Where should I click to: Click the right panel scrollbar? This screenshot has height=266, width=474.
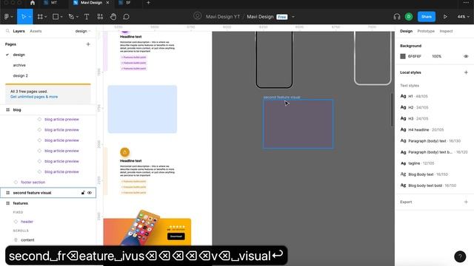click(x=392, y=110)
